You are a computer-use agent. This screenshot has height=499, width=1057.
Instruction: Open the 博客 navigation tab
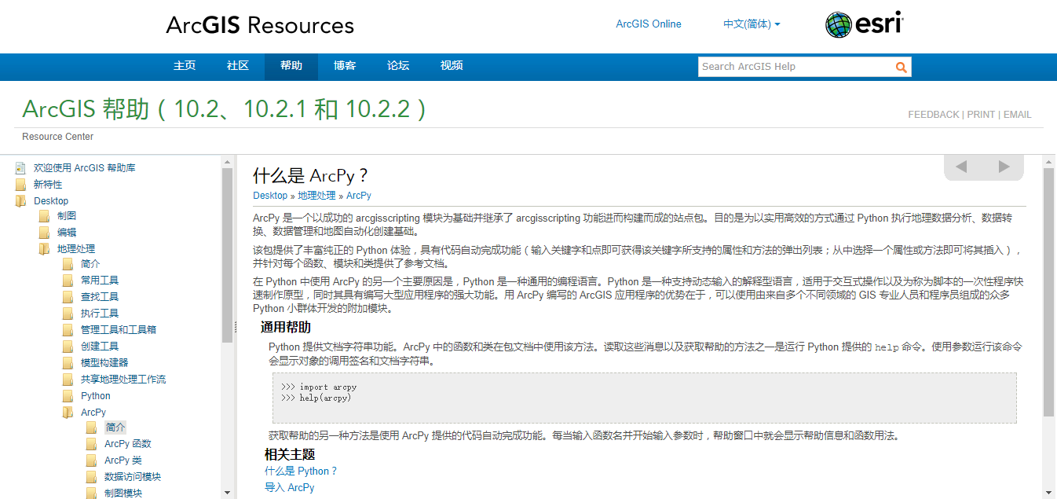coord(345,66)
